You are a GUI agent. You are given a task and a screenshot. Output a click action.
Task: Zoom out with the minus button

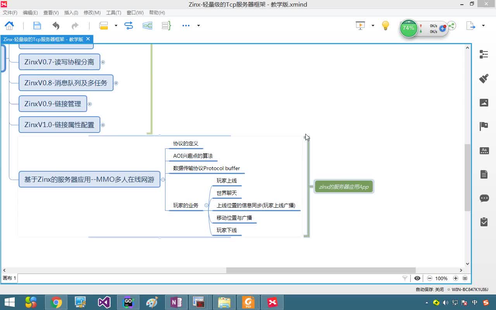point(430,278)
